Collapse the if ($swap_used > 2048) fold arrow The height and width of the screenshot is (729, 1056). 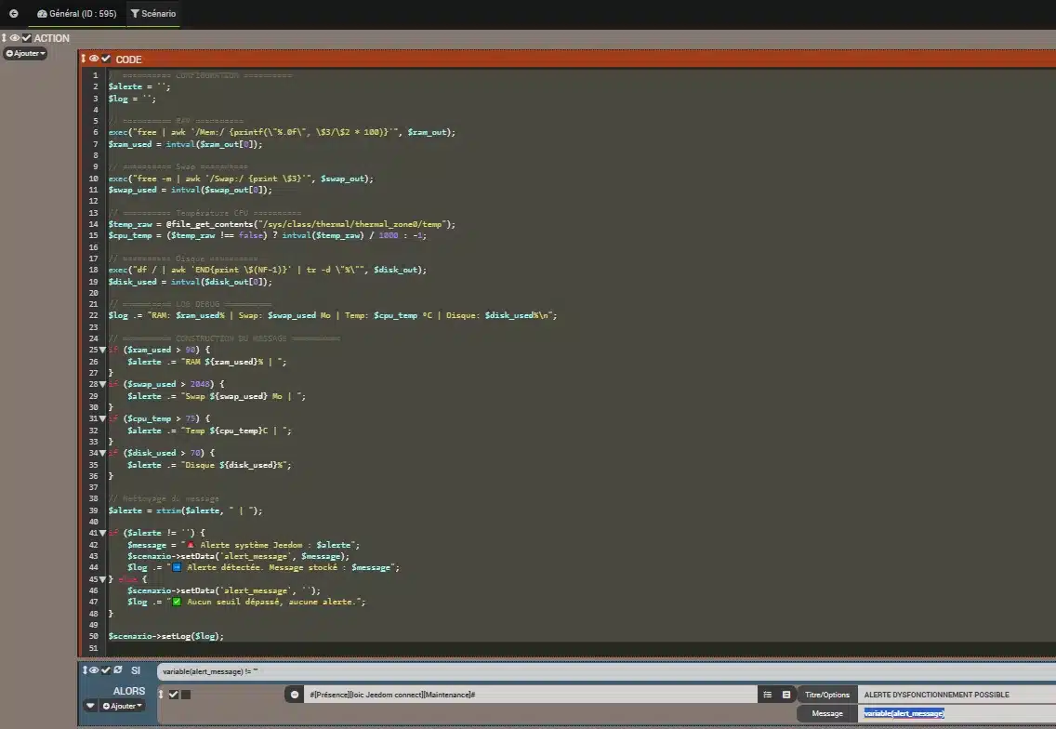(102, 384)
